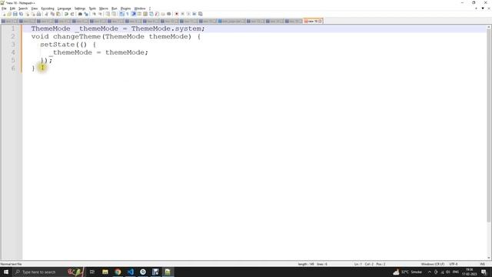The width and height of the screenshot is (492, 277).
Task: Click the 'setState(() {' code line
Action: pyautogui.click(x=68, y=45)
